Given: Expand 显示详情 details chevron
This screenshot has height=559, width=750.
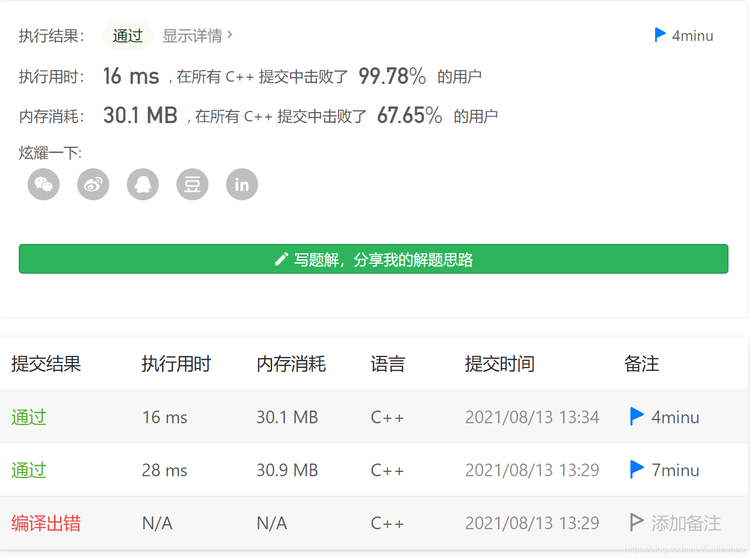Looking at the screenshot, I should [230, 35].
